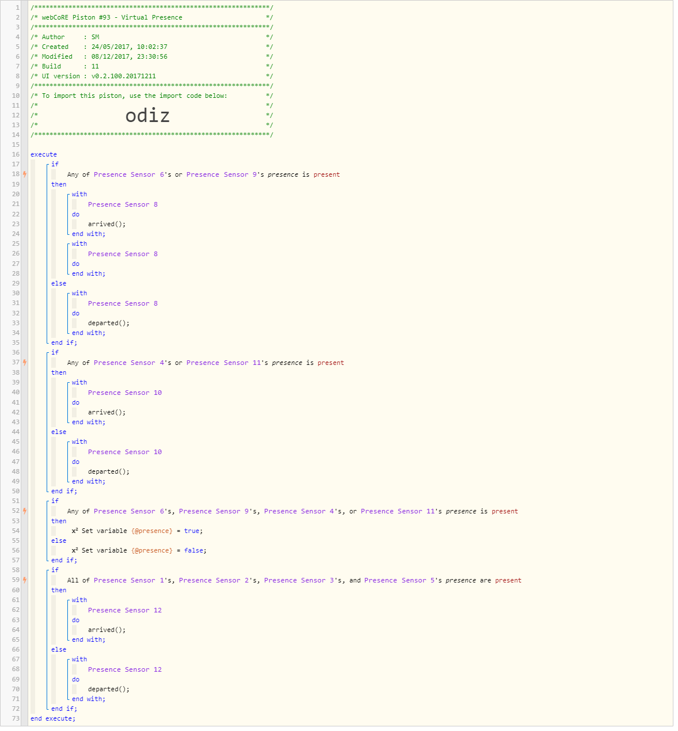Click 'Presence Sensor 8' on line 31
Viewport: 678px width, 731px height.
pos(123,303)
